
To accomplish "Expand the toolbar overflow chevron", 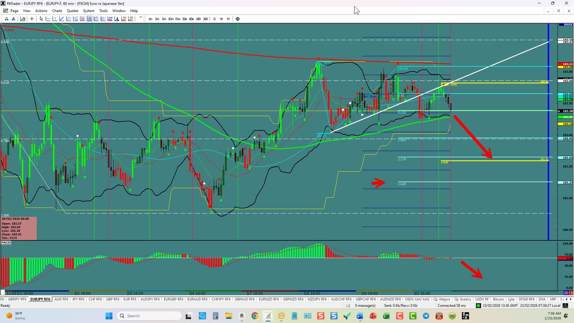I will 140,18.
